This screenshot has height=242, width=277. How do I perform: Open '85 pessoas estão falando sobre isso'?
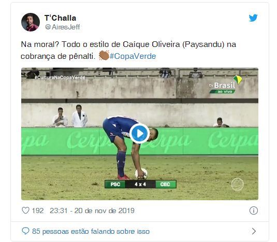pyautogui.click(x=91, y=231)
